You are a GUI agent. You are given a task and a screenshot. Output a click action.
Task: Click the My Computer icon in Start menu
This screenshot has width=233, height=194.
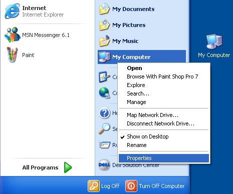click(105, 57)
